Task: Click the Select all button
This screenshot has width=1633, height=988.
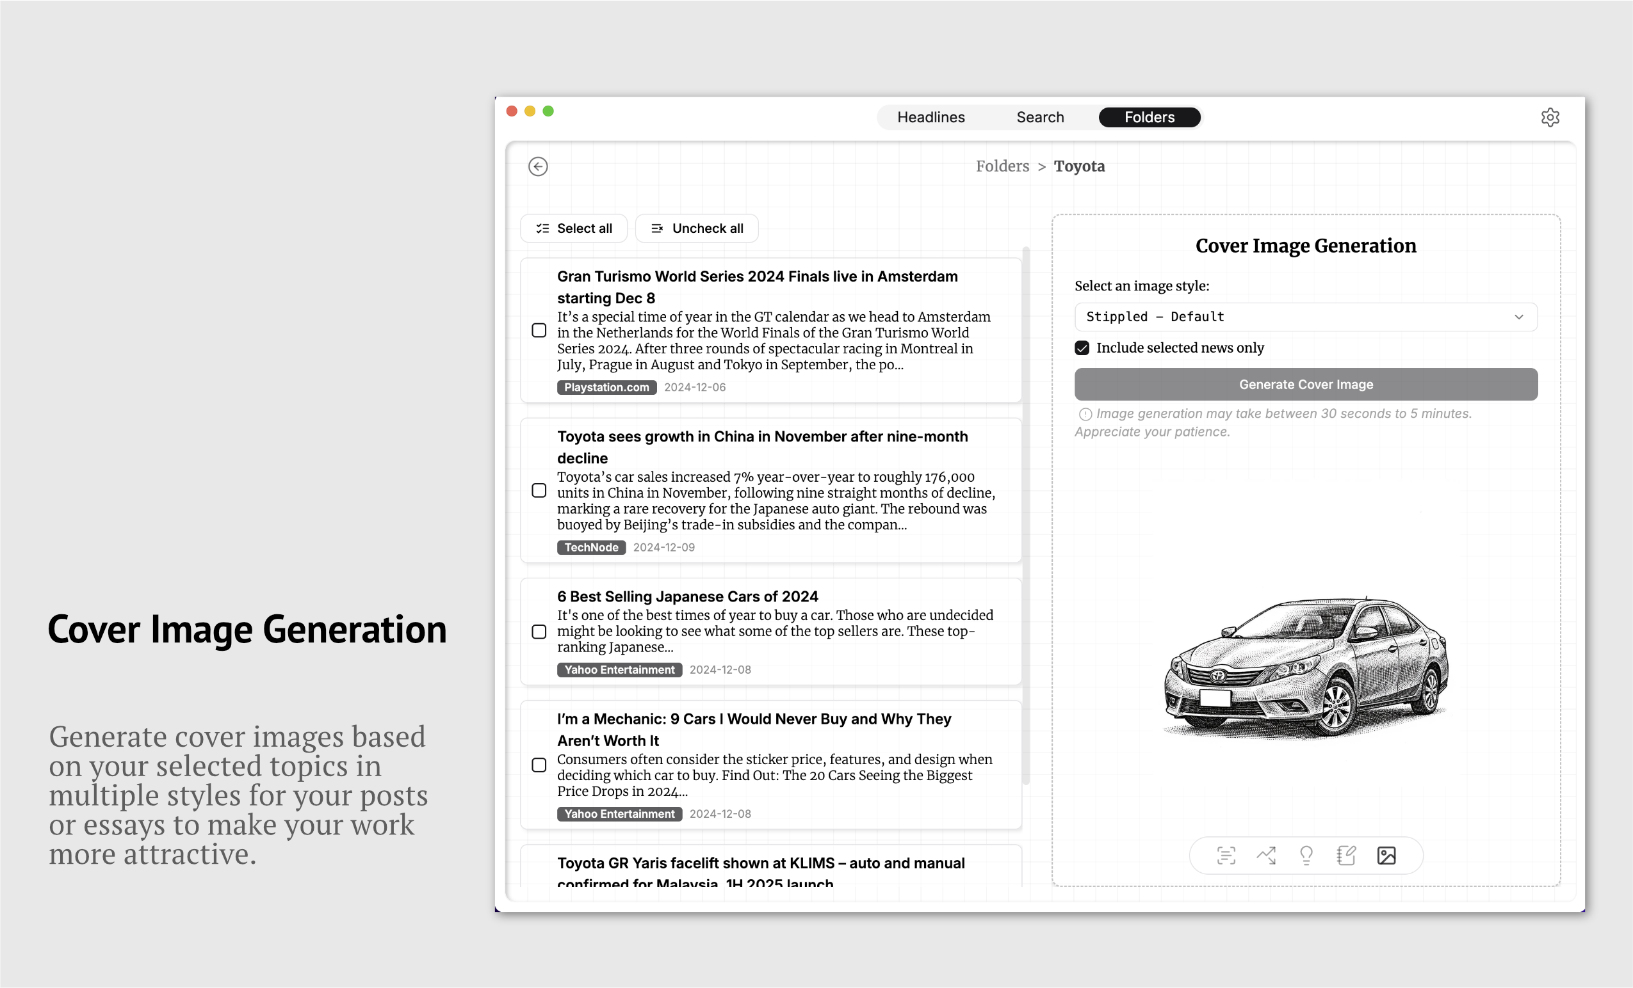Action: pyautogui.click(x=573, y=228)
